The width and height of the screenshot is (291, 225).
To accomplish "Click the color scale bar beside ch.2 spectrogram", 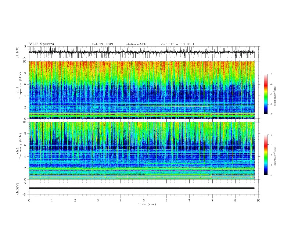I will tap(266, 155).
